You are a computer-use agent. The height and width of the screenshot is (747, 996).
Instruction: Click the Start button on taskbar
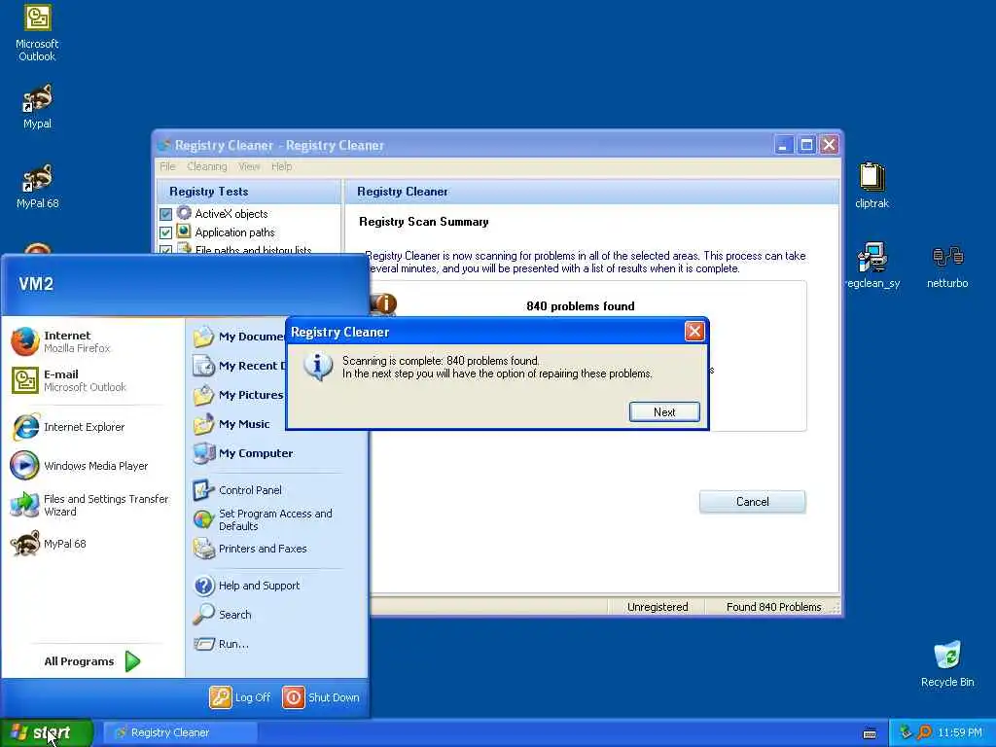[x=47, y=732]
